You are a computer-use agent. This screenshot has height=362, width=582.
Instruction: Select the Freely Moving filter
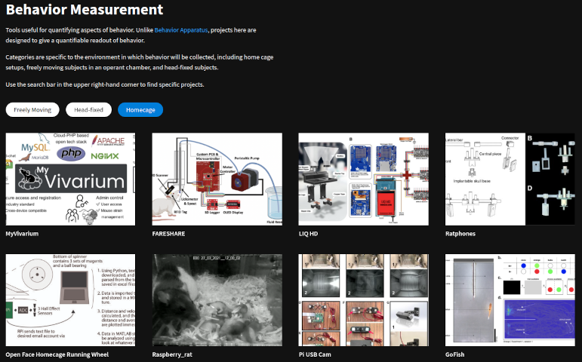(x=32, y=110)
